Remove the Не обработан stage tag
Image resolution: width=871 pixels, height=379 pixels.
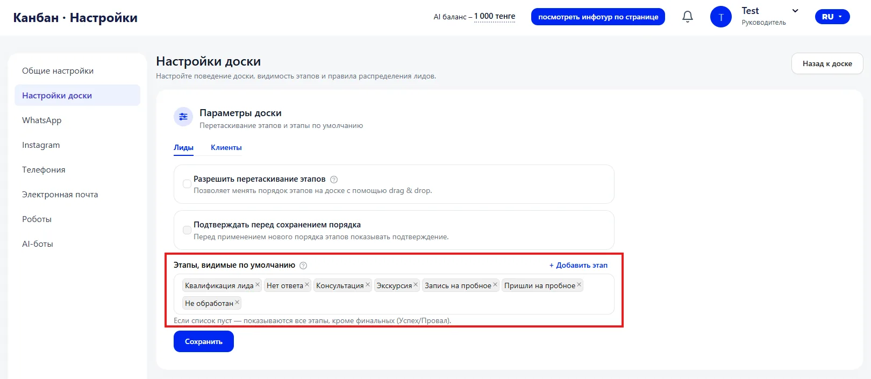237,302
